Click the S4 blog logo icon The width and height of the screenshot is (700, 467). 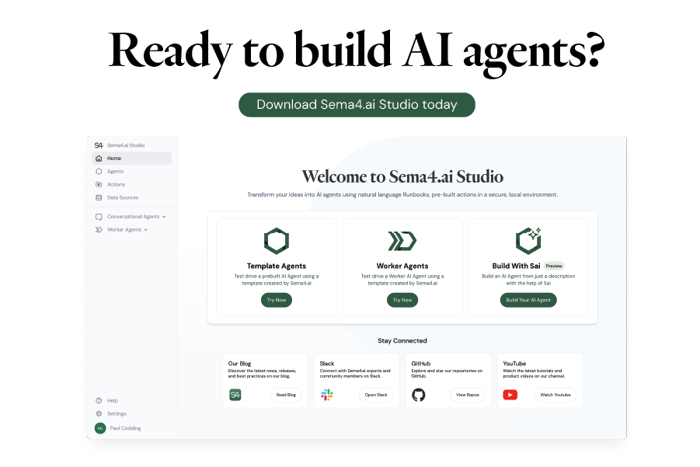[x=235, y=395]
